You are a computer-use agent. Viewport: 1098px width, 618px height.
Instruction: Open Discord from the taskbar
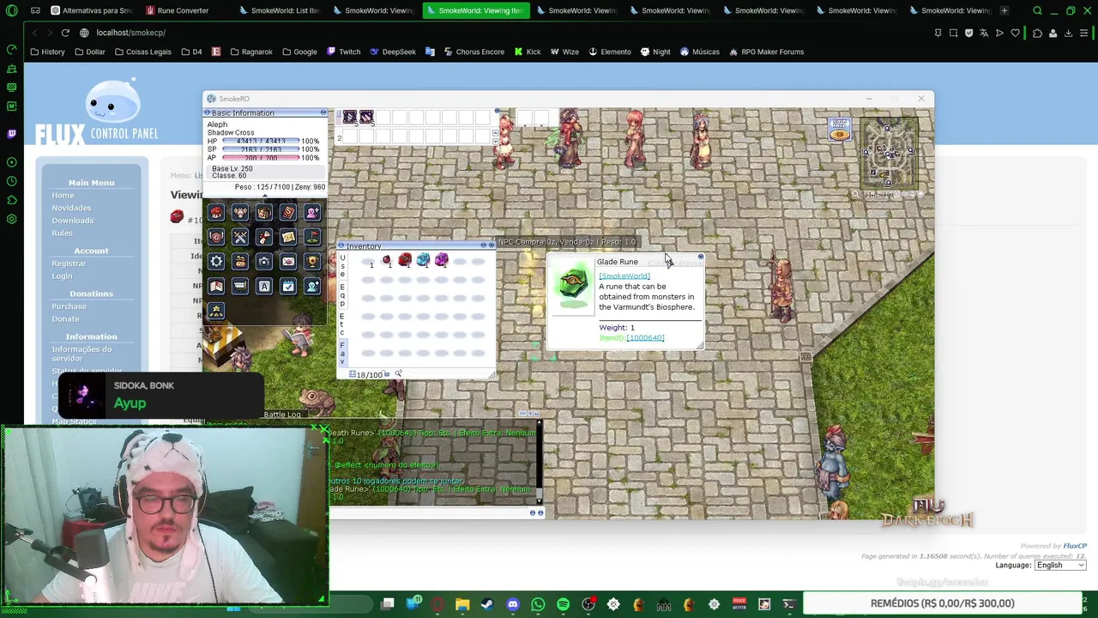[513, 604]
